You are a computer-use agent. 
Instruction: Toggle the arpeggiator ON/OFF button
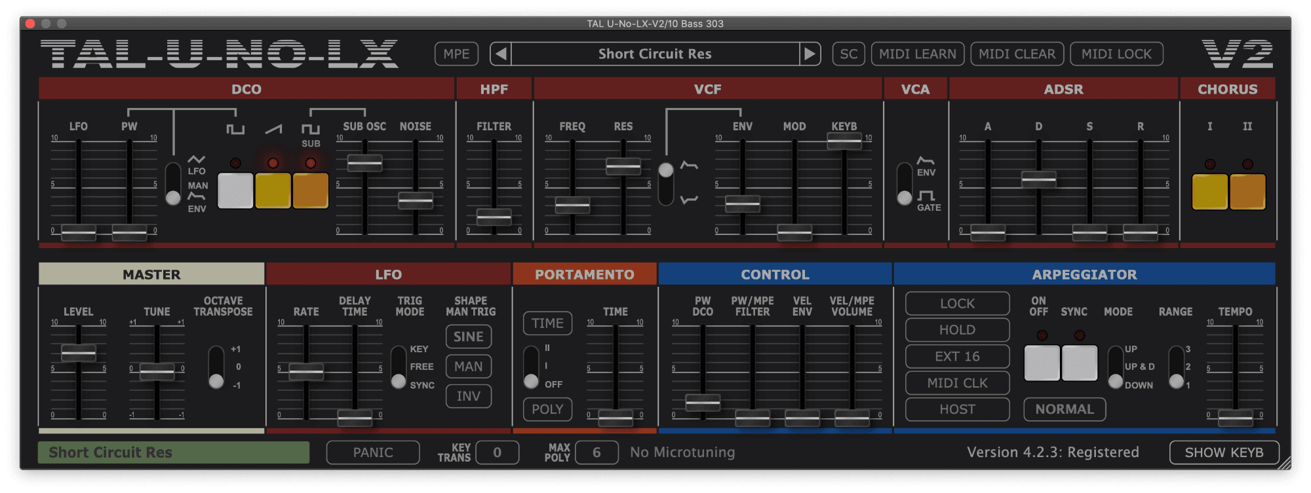[x=1042, y=363]
